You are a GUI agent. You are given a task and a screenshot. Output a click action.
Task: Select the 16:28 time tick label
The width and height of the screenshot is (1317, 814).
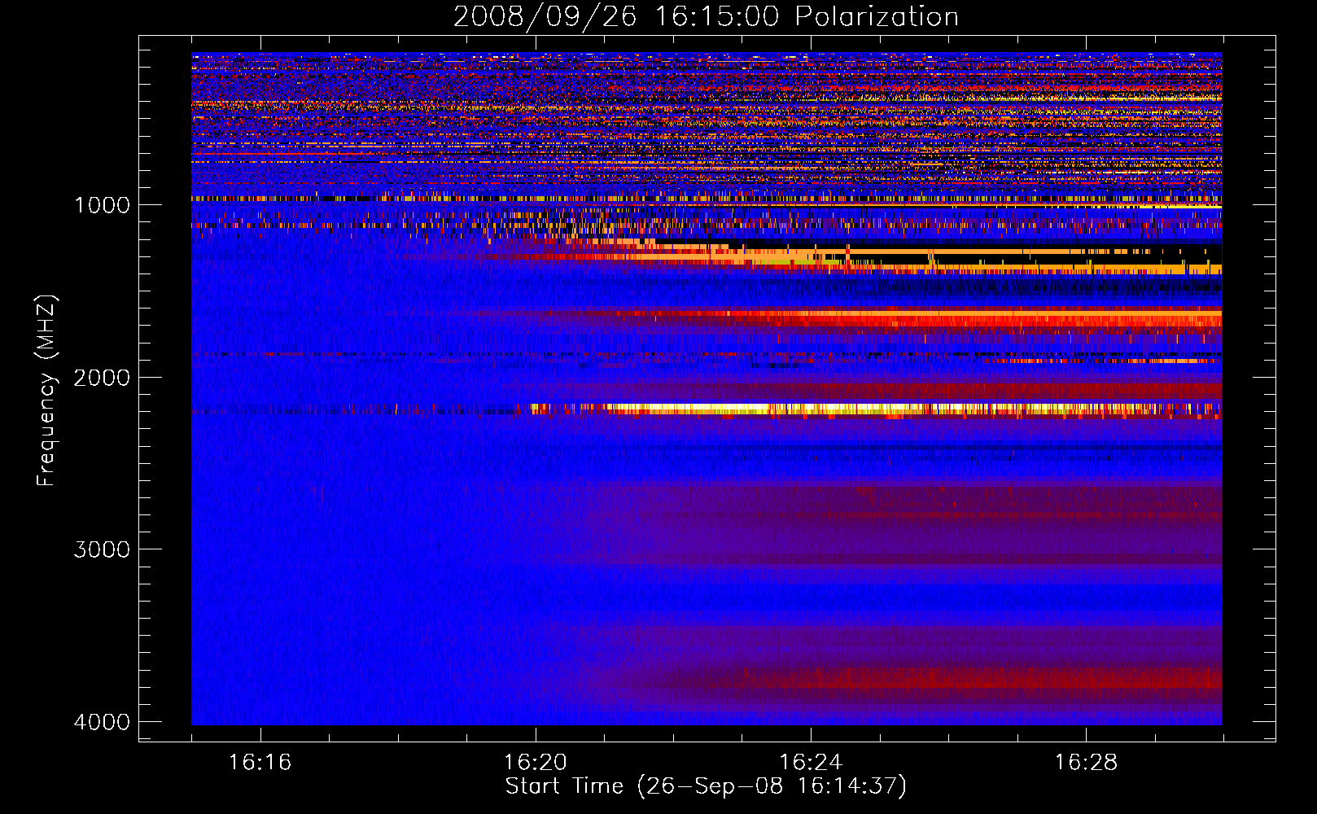pyautogui.click(x=1085, y=763)
